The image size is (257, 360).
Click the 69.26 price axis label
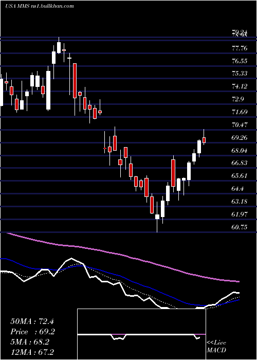click(x=240, y=138)
